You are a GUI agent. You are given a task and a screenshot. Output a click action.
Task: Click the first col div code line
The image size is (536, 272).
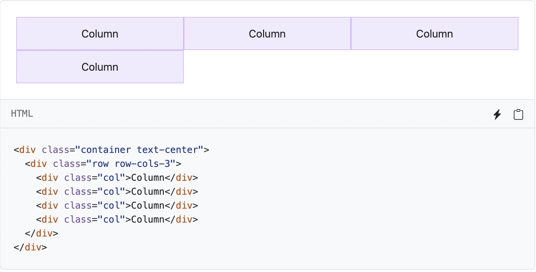[x=117, y=178]
